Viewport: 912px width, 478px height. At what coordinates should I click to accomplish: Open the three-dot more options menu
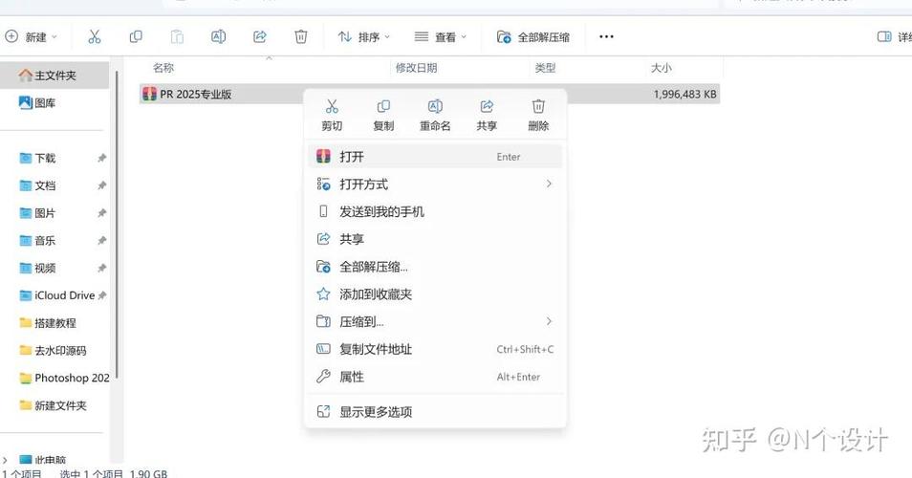coord(606,36)
